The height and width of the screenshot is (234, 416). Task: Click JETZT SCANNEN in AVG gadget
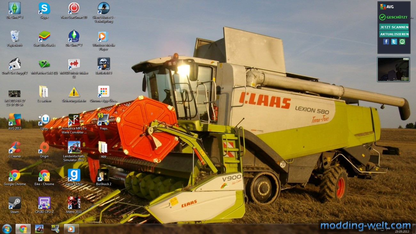[394, 27]
